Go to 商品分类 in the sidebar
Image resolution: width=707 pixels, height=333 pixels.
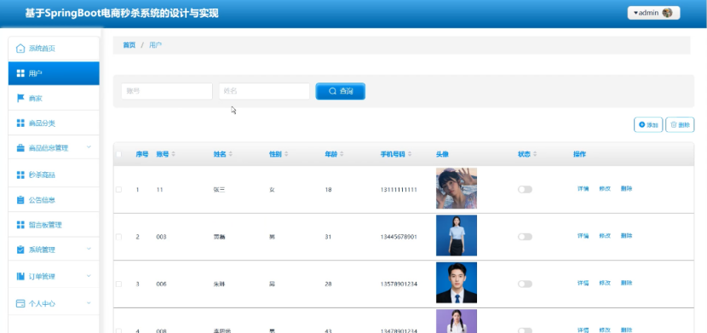[x=54, y=123]
